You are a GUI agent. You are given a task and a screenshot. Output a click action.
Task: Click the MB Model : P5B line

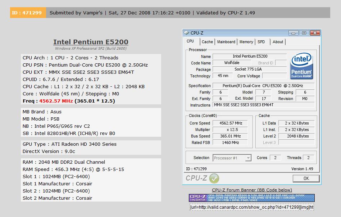[41, 119]
